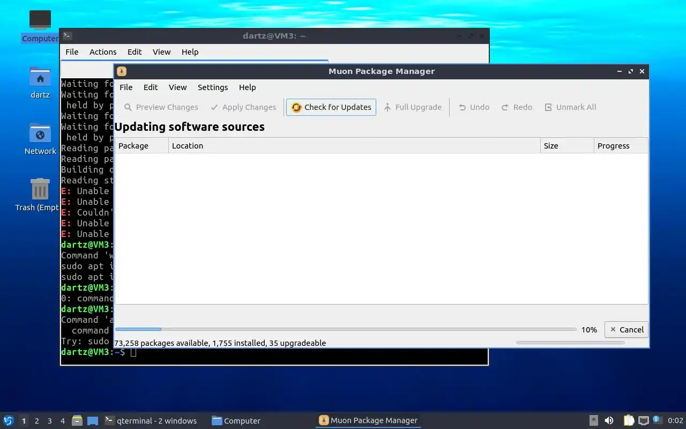Open the volume control tray icon
Screen dimensions: 686x429
coord(609,421)
